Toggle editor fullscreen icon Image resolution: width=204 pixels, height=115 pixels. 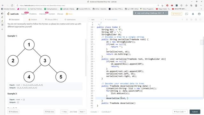[x=200, y=19]
